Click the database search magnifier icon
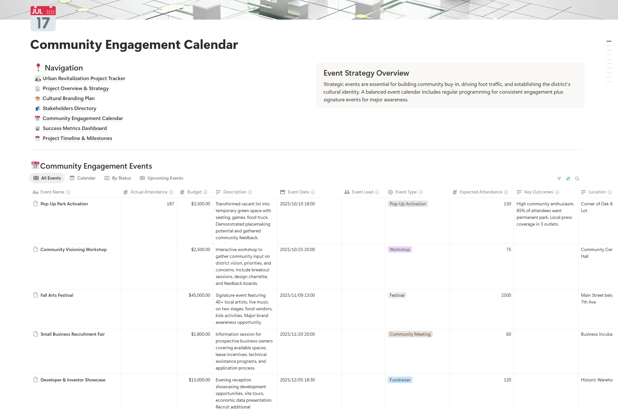 (x=577, y=179)
